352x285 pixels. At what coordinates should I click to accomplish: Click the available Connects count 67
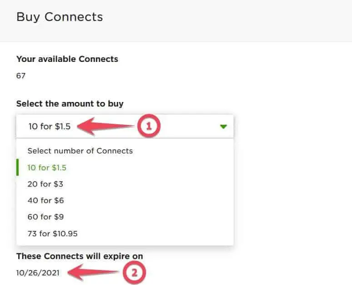point(21,76)
